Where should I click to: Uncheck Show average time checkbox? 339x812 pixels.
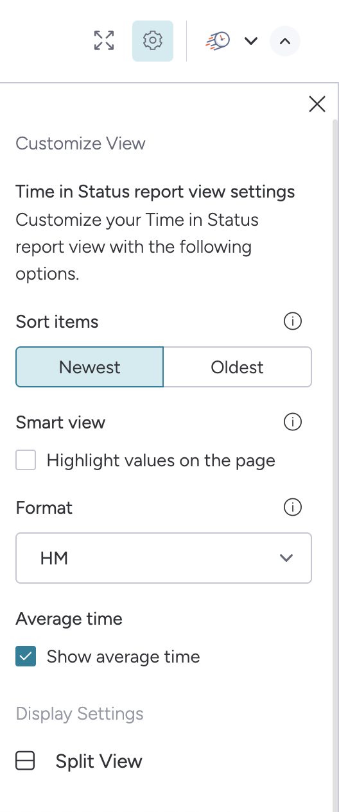(26, 657)
